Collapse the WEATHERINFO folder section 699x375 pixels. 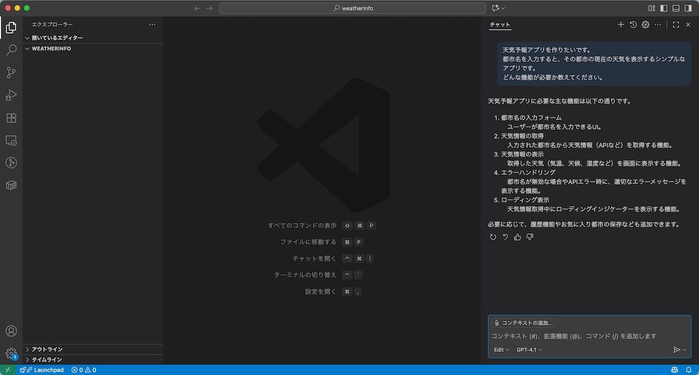[x=93, y=48]
